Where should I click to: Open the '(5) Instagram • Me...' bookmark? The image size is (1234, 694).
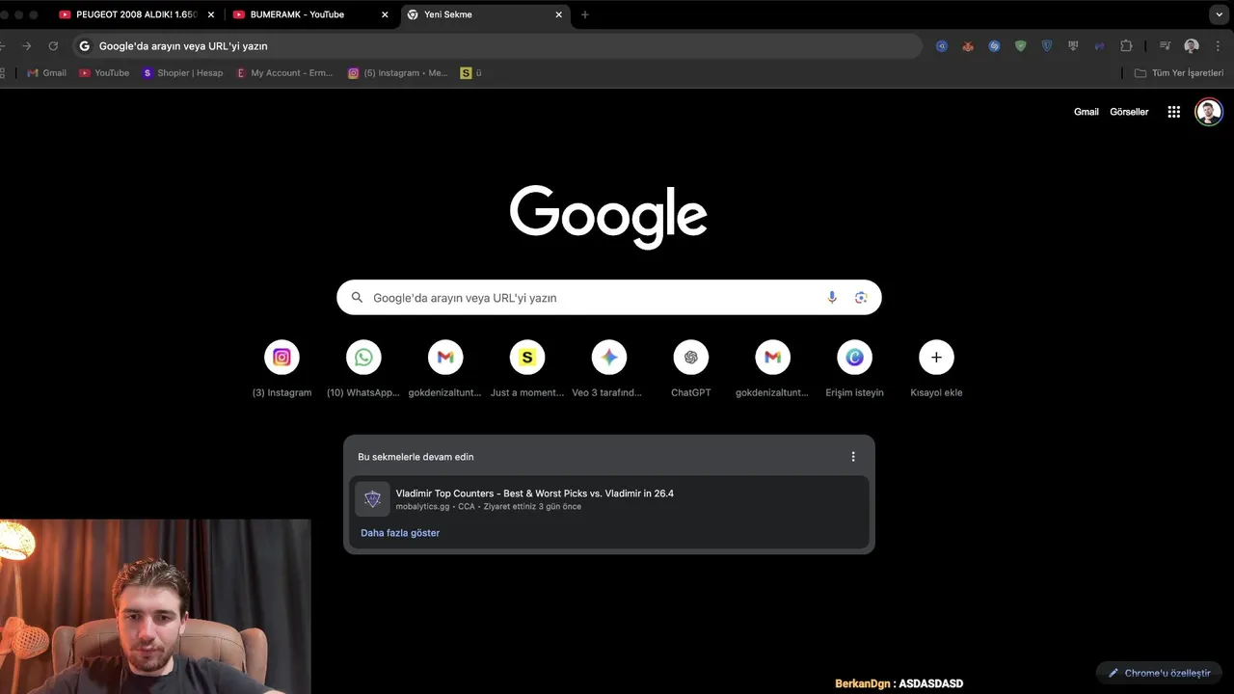398,73
